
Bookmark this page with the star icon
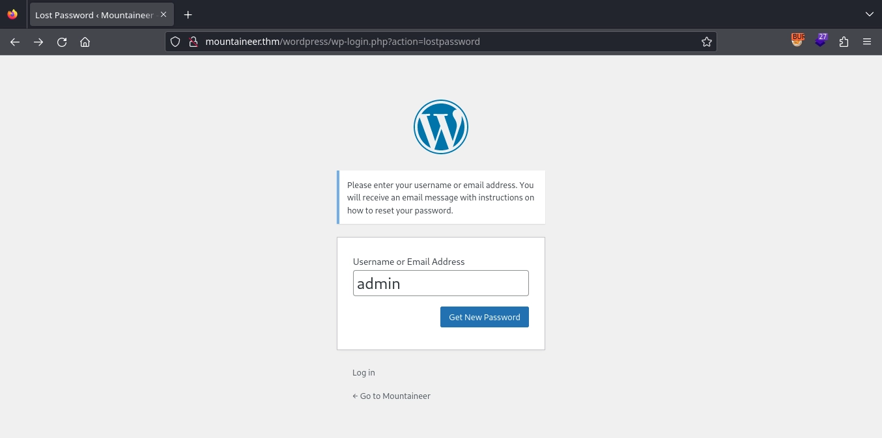[x=706, y=42]
